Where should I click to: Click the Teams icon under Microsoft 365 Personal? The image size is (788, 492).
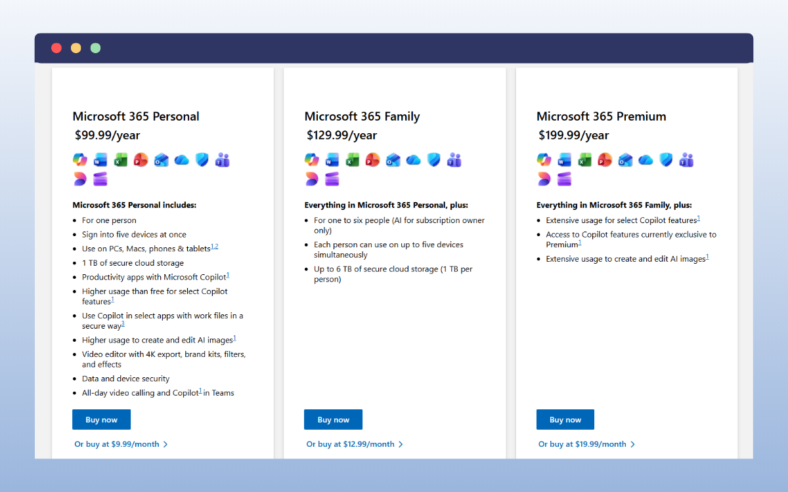(222, 159)
